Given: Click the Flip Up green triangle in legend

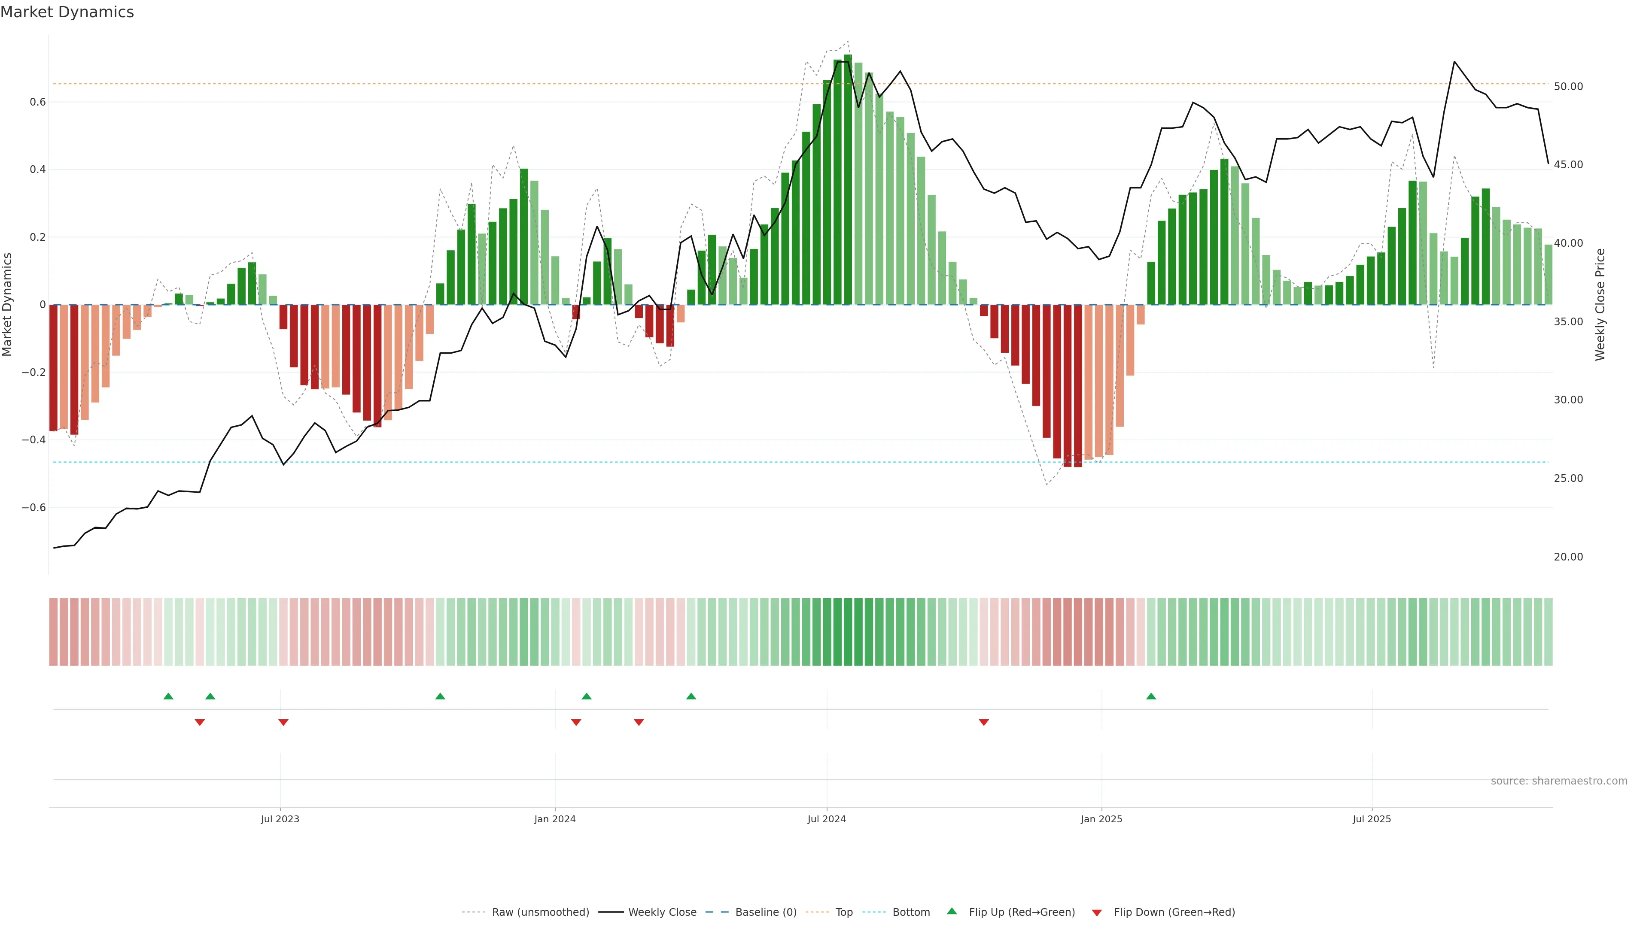Looking at the screenshot, I should (951, 911).
